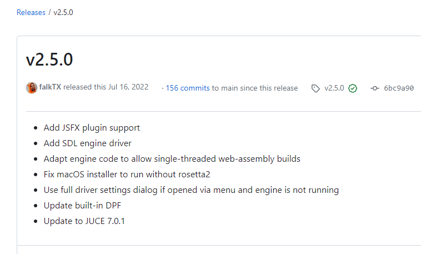The height and width of the screenshot is (254, 421).
Task: Click the large v2.5.0 release heading
Action: point(49,59)
